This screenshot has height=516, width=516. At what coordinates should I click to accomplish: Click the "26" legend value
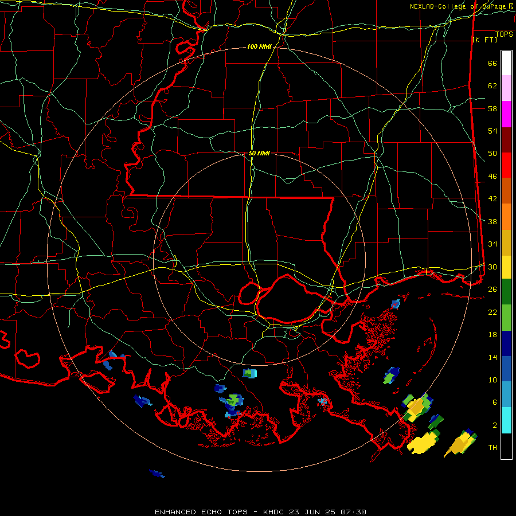tap(492, 290)
